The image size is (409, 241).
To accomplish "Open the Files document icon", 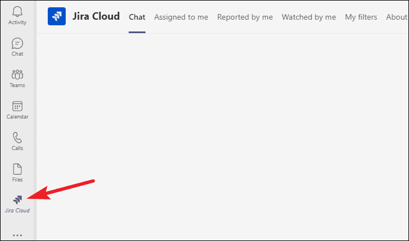I will tap(17, 169).
